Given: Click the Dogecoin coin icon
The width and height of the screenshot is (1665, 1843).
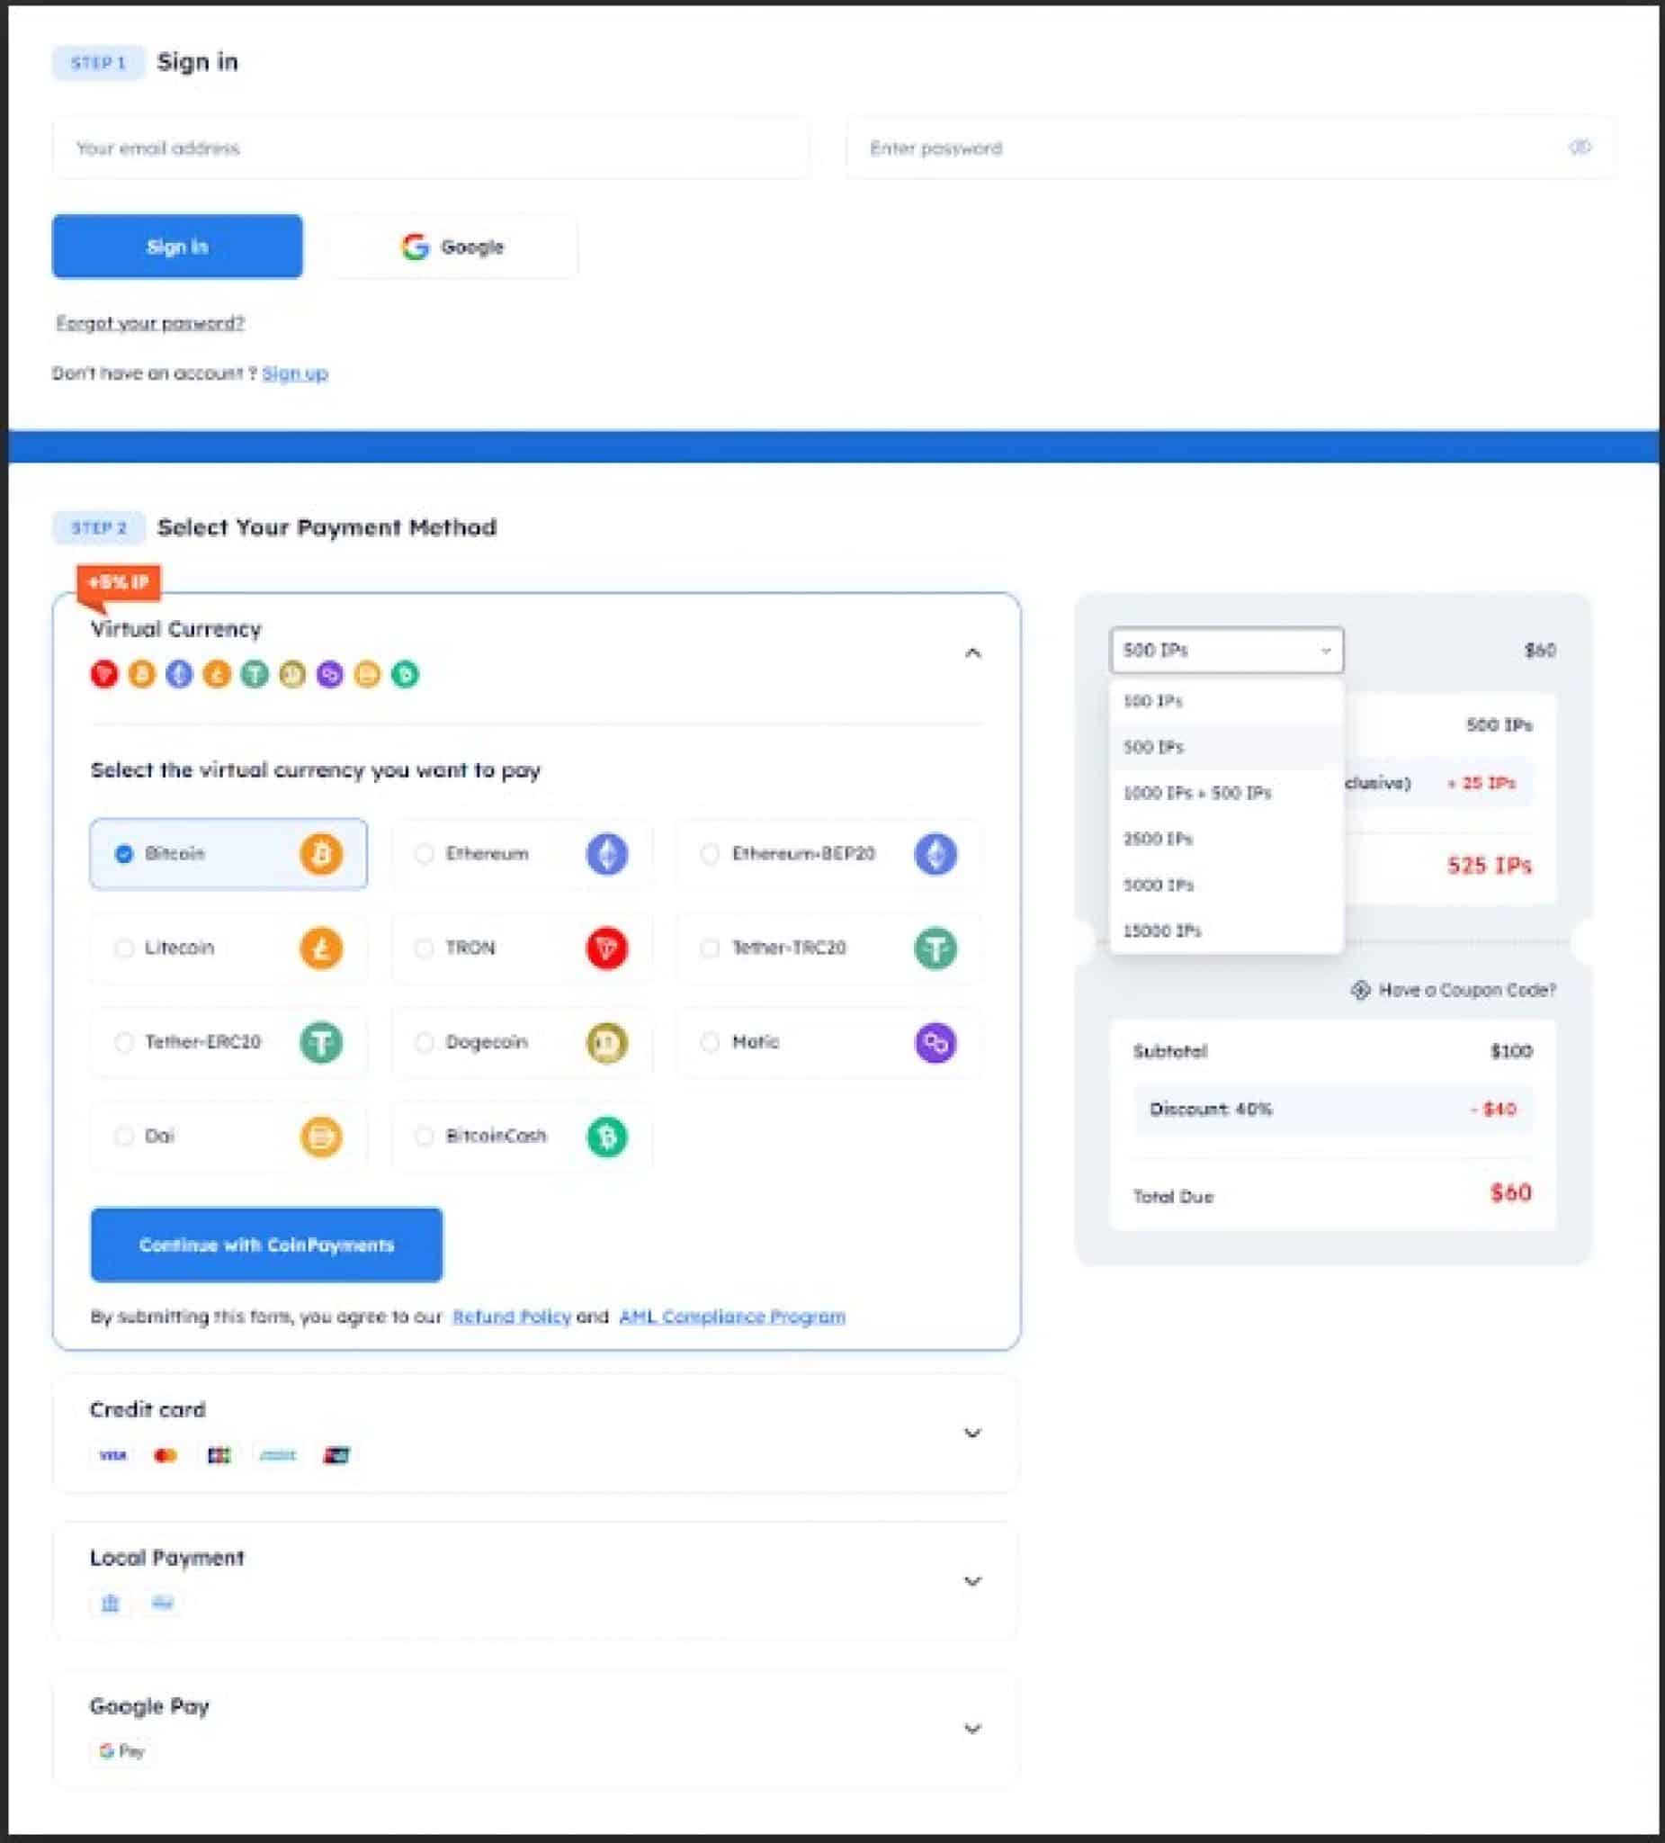Looking at the screenshot, I should (x=606, y=1042).
